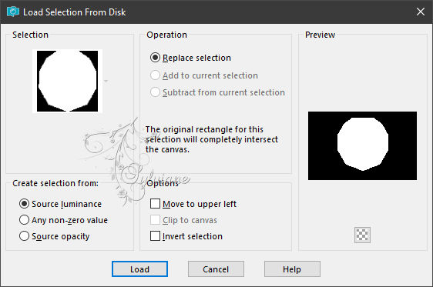The image size is (433, 287).
Task: Select Source luminance radio button
Action: pos(25,204)
